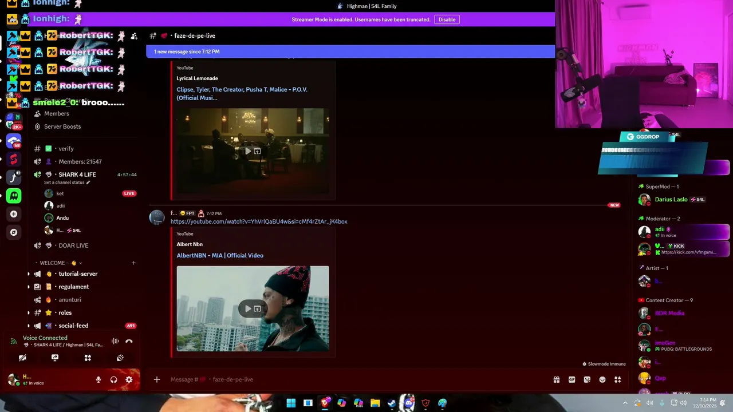Screen dimensions: 733x412
Task: Open the sticker picker
Action: (587, 379)
